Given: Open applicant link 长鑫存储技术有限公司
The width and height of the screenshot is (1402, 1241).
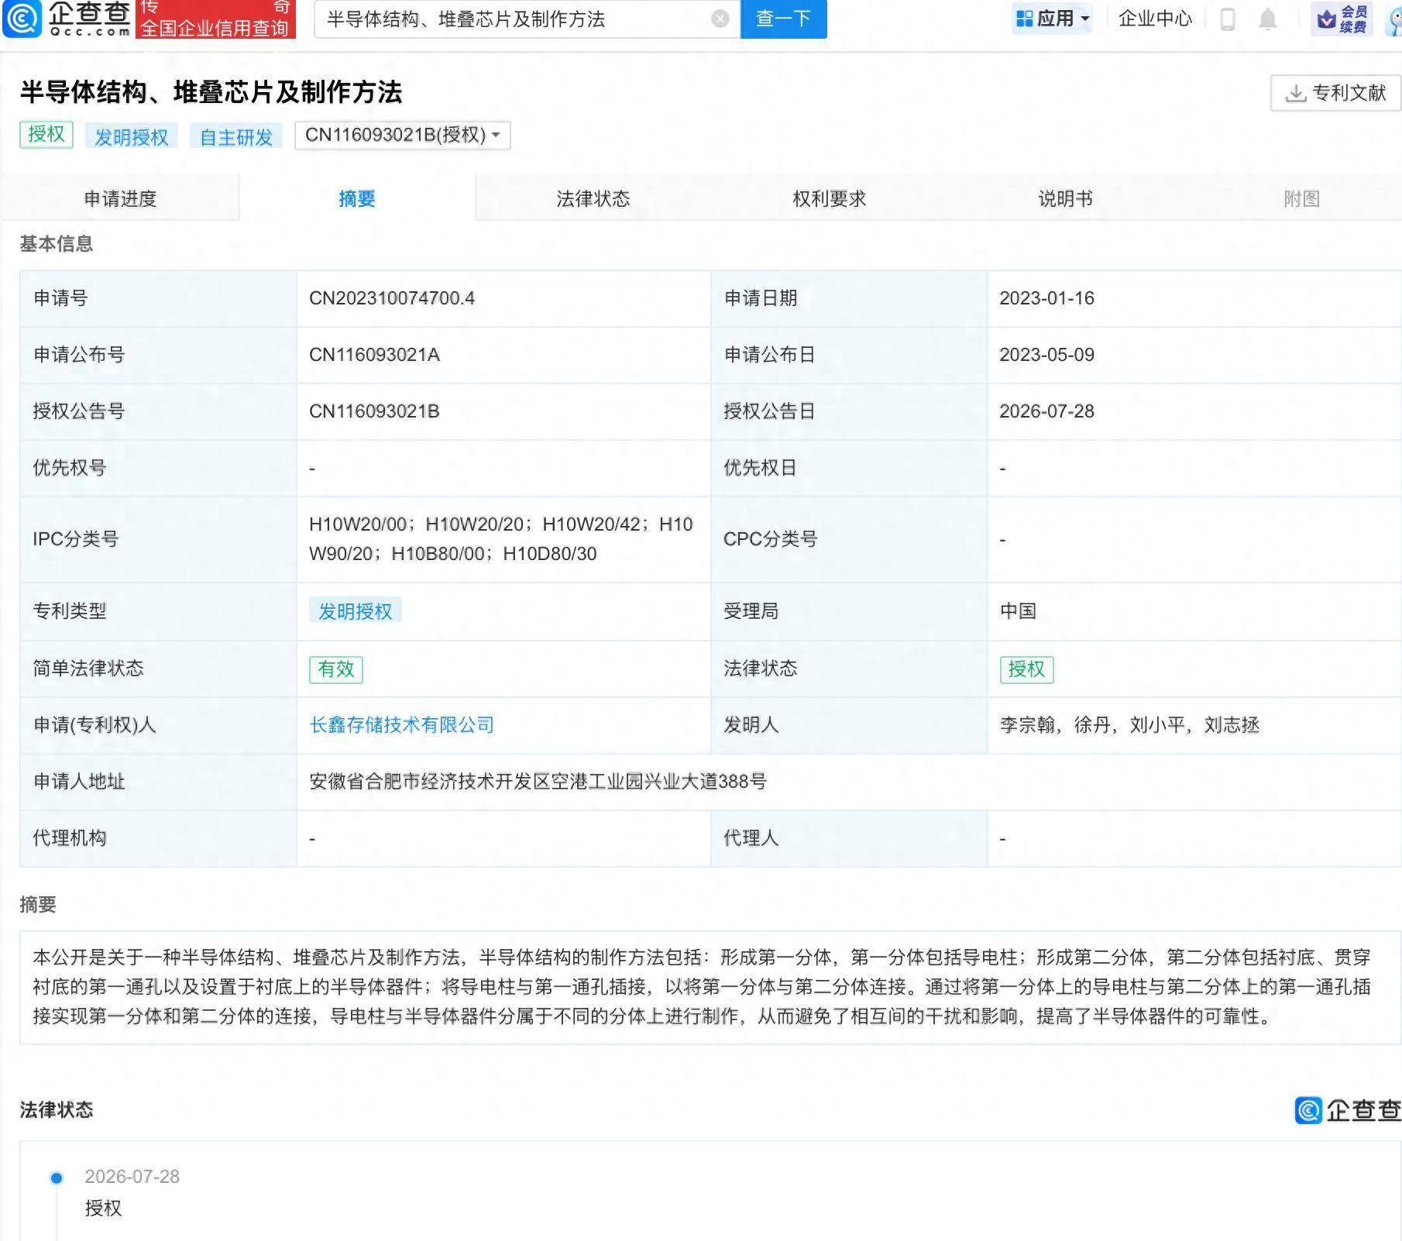Looking at the screenshot, I should [401, 725].
